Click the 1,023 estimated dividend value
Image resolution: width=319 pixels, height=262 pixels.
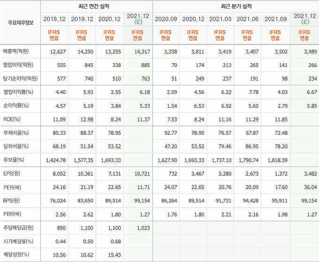point(144,228)
